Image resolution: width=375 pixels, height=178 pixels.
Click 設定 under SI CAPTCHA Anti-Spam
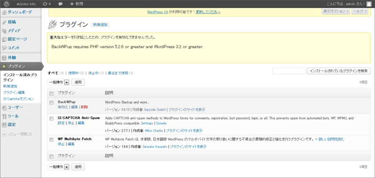[x=61, y=123]
